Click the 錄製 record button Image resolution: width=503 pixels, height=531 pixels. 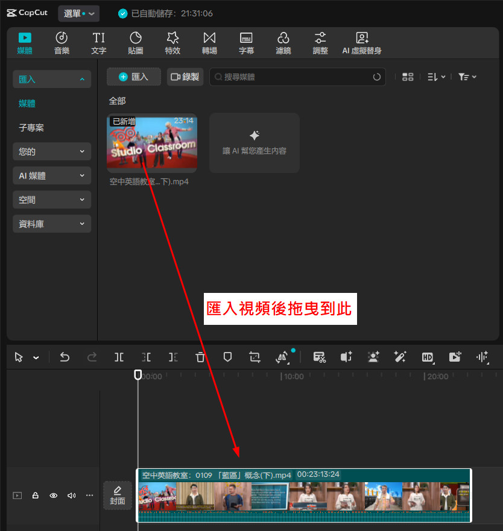coord(185,77)
